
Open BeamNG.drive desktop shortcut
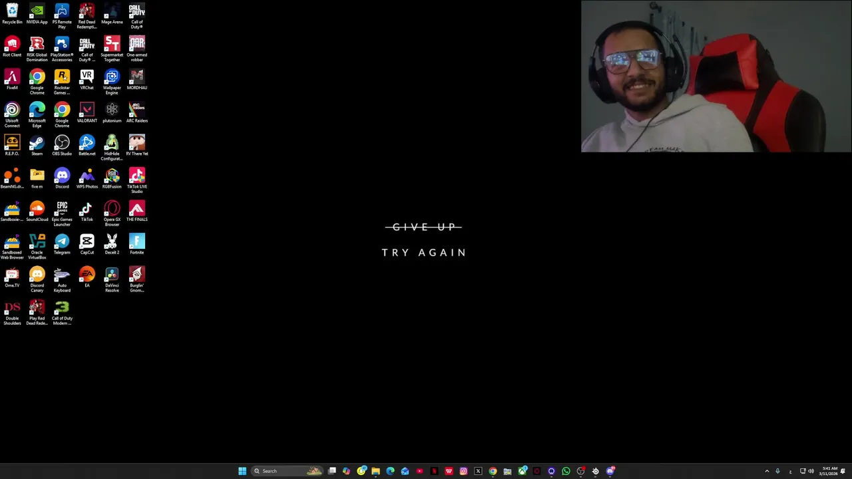pos(12,179)
